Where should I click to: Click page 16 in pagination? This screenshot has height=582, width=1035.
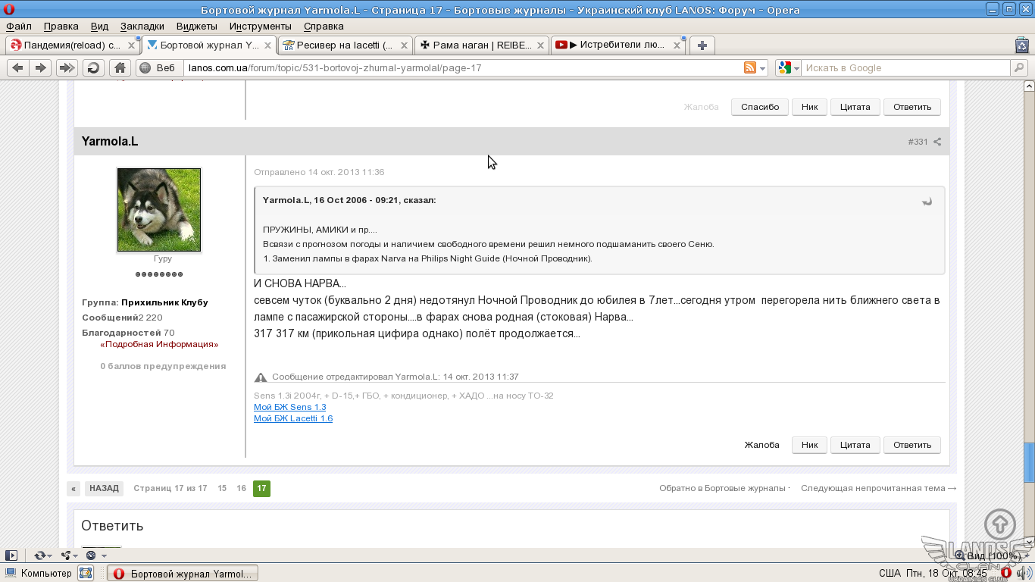[241, 489]
